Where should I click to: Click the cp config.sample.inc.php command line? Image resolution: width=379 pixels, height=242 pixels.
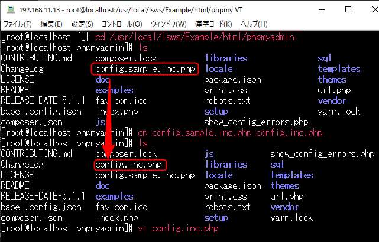230,133
